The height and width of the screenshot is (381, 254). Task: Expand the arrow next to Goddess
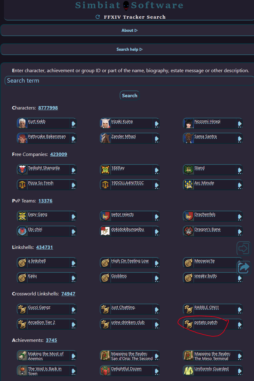(157, 278)
